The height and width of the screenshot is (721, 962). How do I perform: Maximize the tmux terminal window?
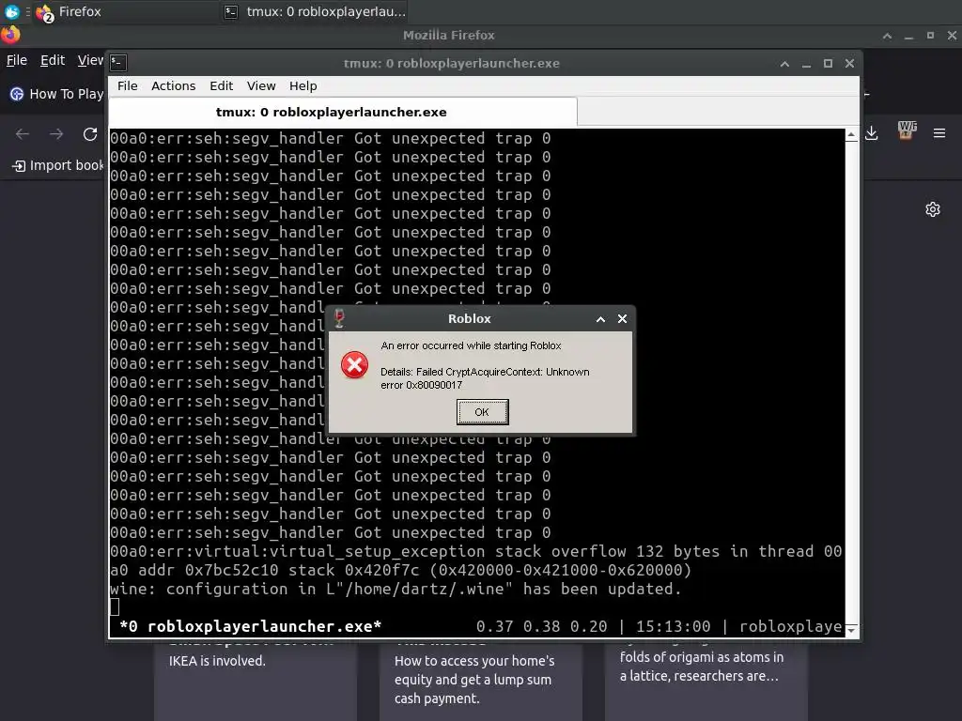click(828, 63)
